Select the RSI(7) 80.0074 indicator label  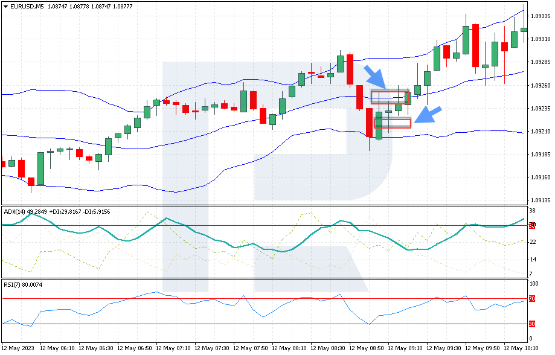[x=23, y=284]
